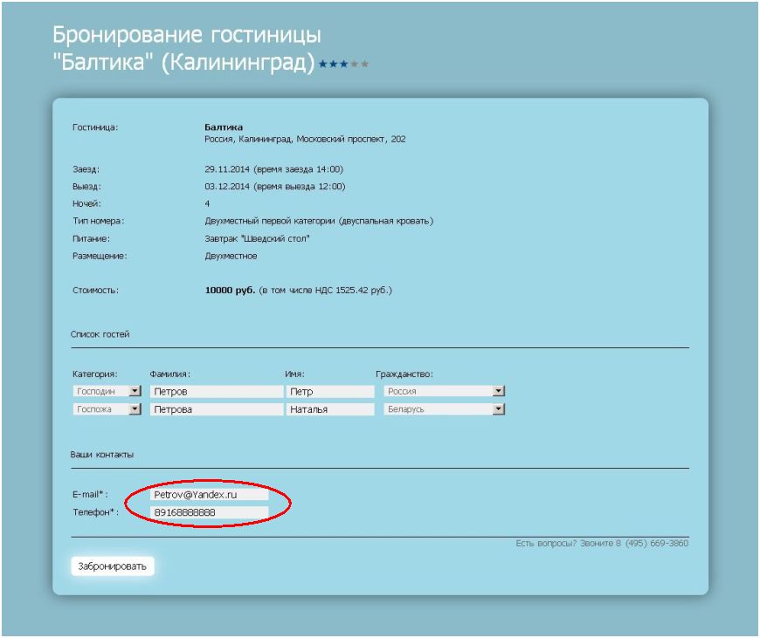Click the 10000 руб. price value
Viewport: 760px width, 638px height.
point(230,290)
